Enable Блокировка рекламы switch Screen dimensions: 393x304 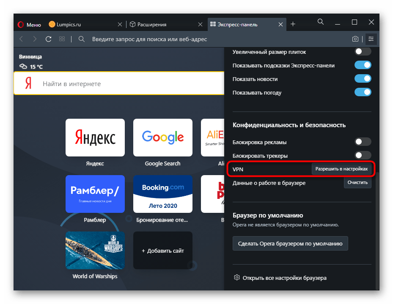pos(363,142)
